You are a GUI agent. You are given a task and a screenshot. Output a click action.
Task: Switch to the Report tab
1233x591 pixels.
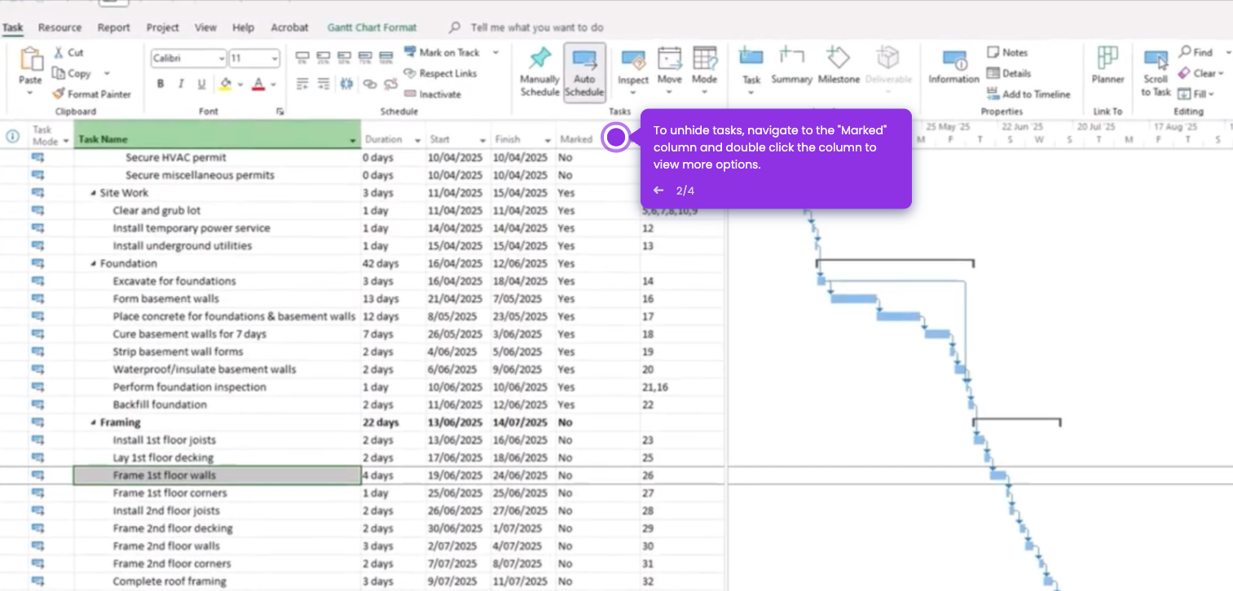[x=113, y=28]
